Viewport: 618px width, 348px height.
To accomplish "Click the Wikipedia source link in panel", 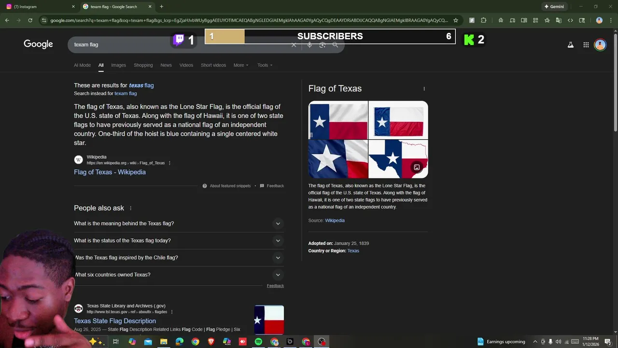I will coord(335,220).
